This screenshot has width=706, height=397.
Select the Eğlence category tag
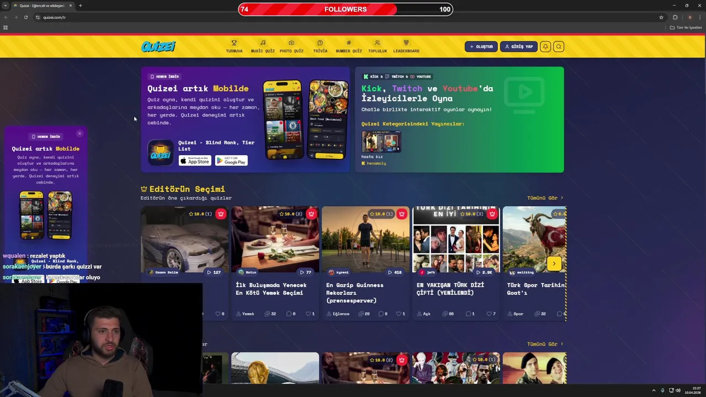pos(338,314)
